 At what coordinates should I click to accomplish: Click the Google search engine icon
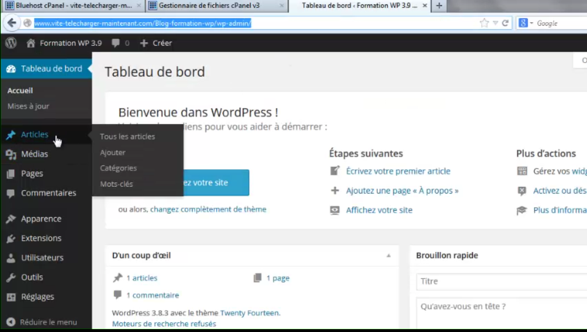pos(523,23)
